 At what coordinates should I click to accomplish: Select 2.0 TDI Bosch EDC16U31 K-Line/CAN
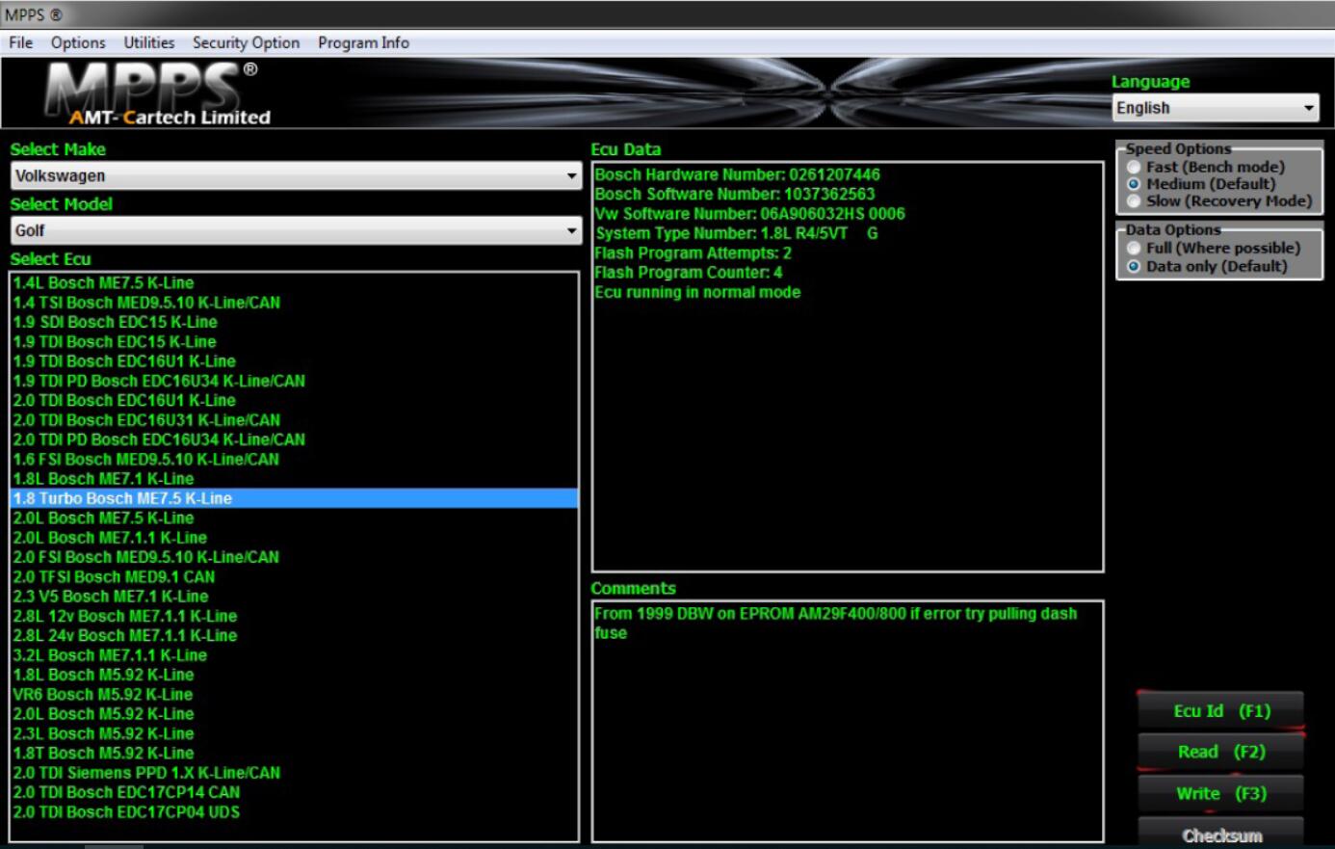[295, 420]
